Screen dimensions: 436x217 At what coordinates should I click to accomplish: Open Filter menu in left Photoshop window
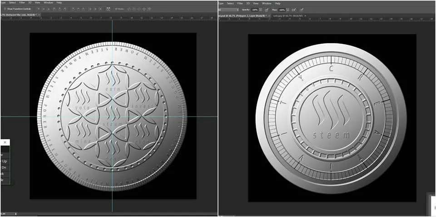[22, 3]
